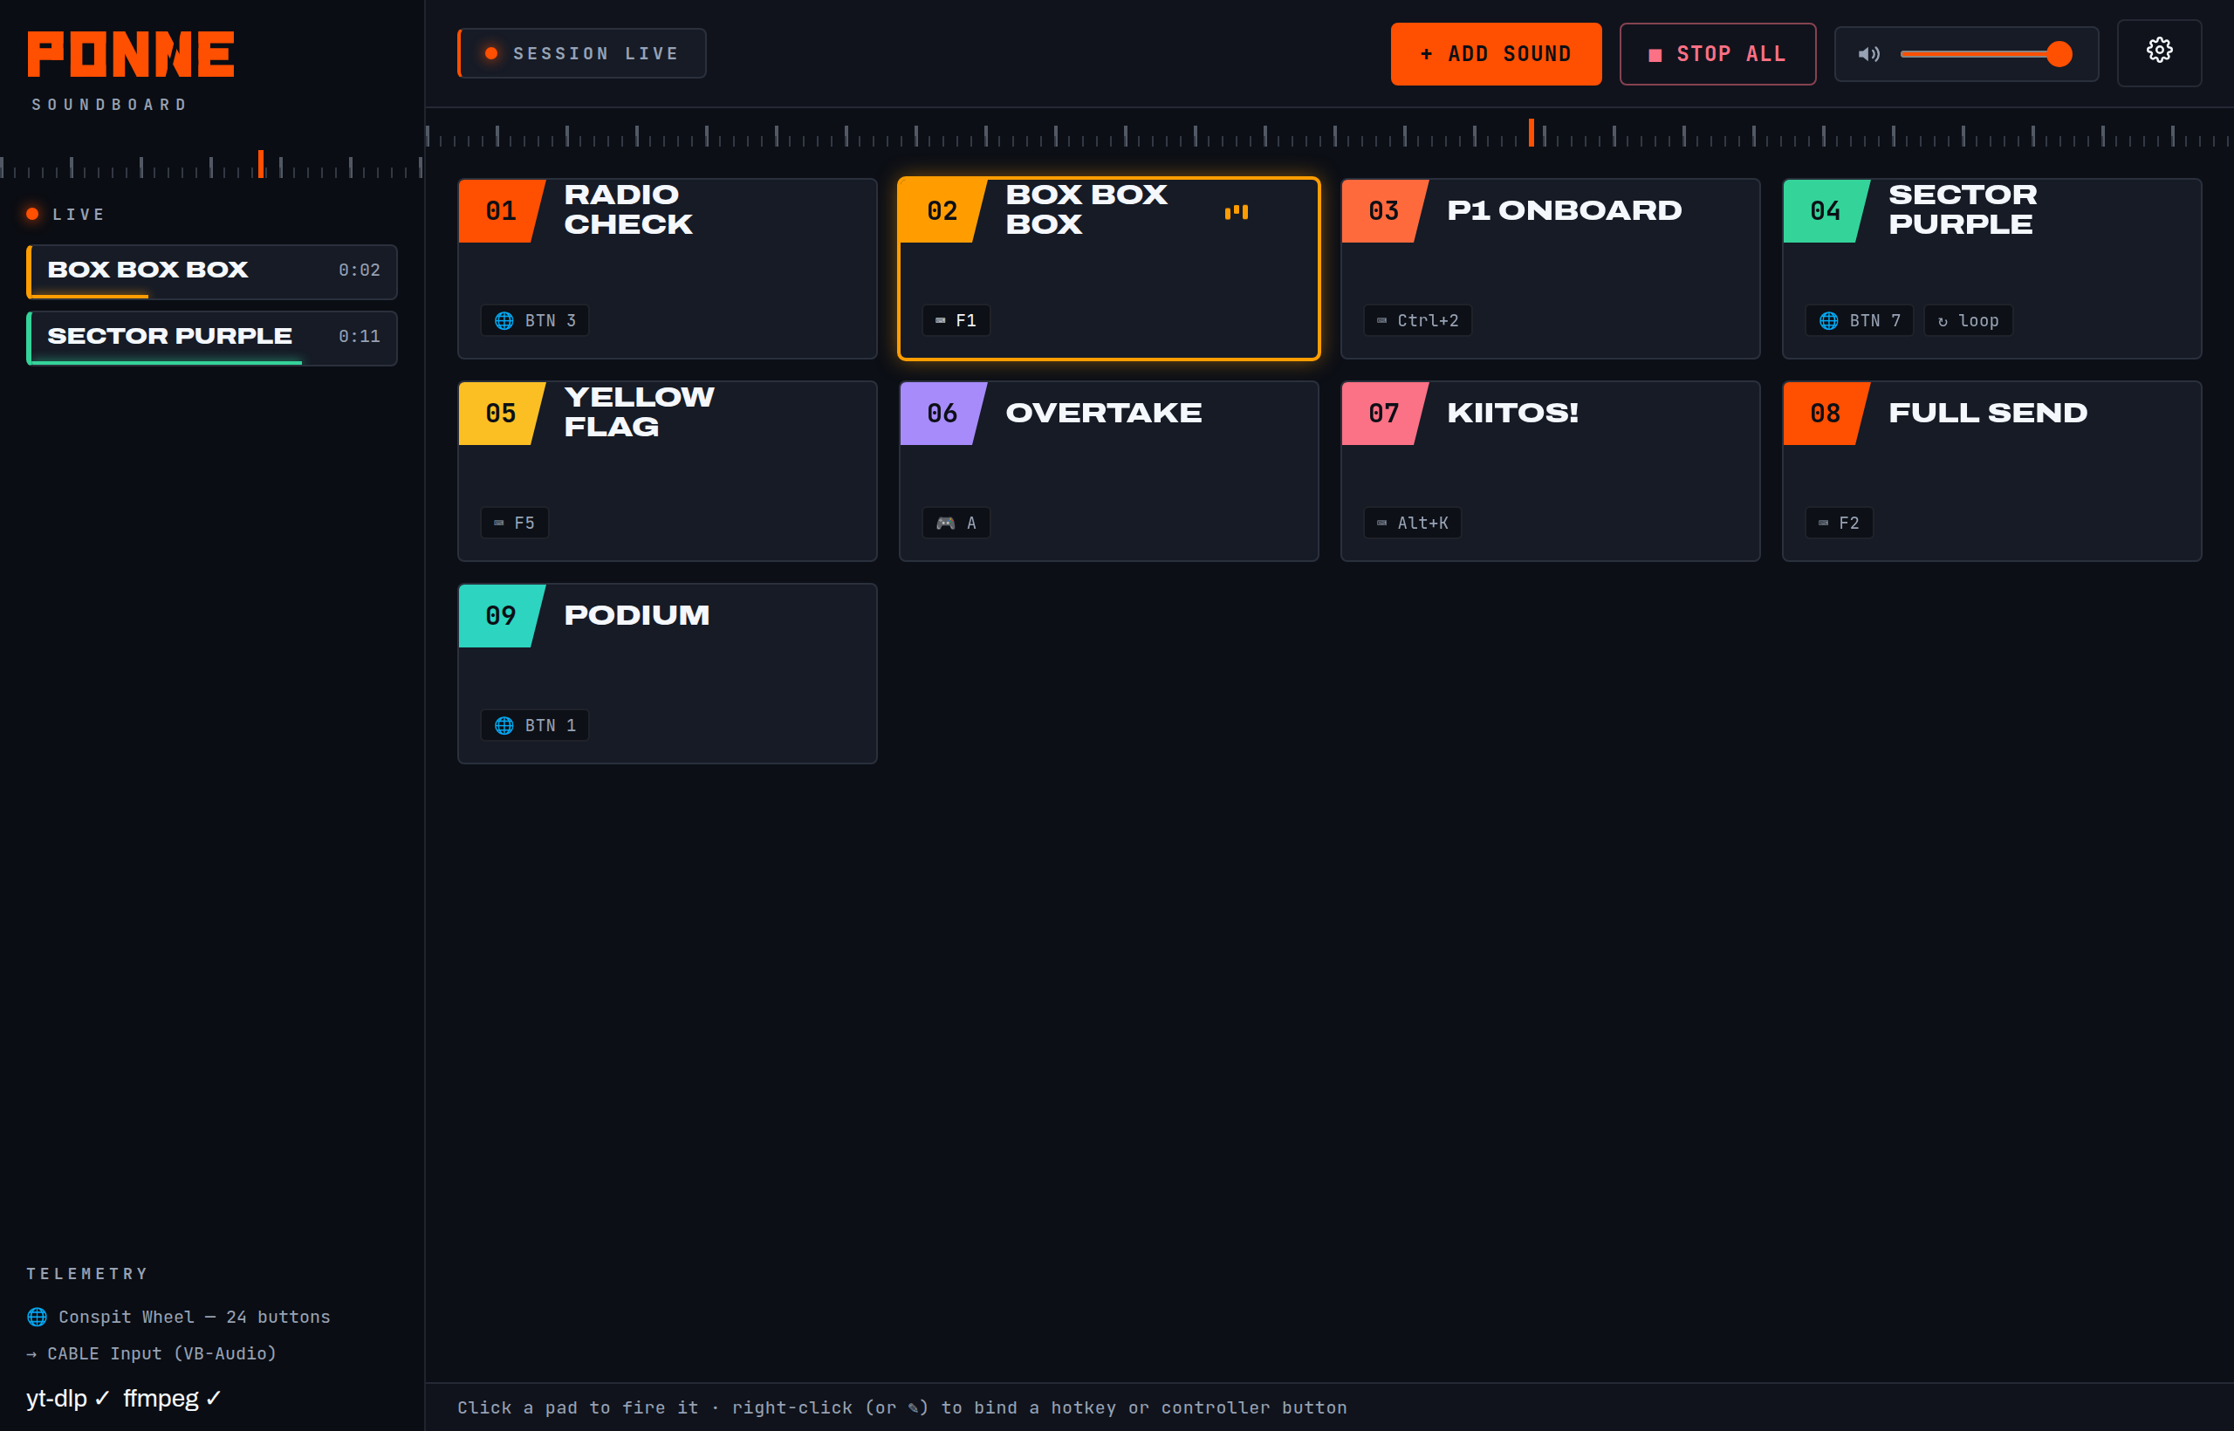Select Sector Purple in the live list
Viewport: 2234px width, 1431px height.
click(212, 339)
